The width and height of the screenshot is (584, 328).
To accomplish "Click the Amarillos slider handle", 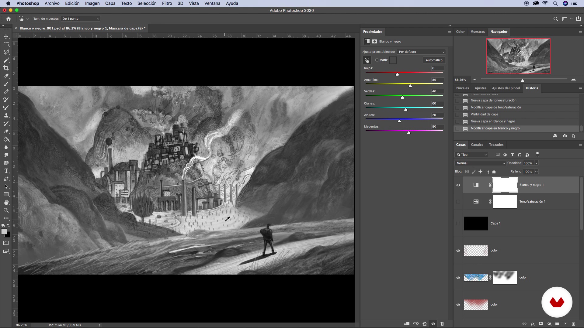I will coord(410,86).
